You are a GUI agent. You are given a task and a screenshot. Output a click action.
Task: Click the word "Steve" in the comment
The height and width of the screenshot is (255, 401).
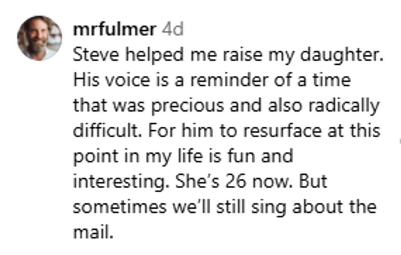click(92, 55)
